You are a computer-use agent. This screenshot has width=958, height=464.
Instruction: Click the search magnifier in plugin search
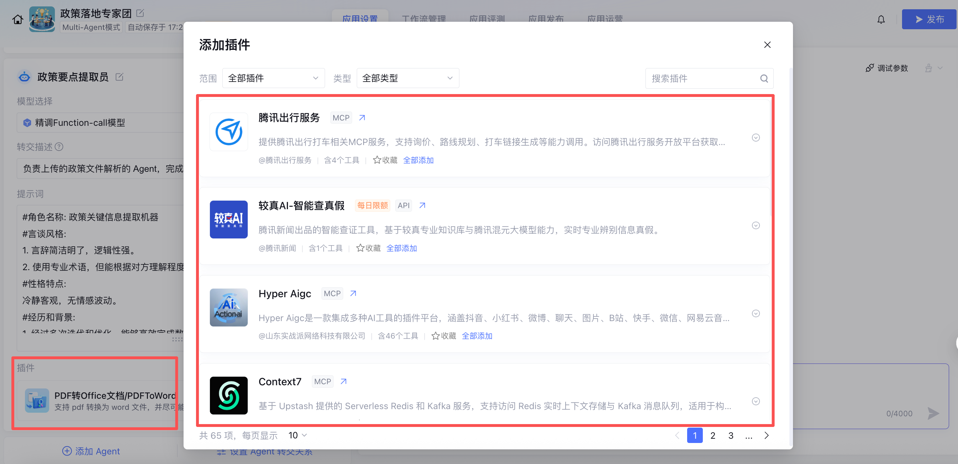764,78
